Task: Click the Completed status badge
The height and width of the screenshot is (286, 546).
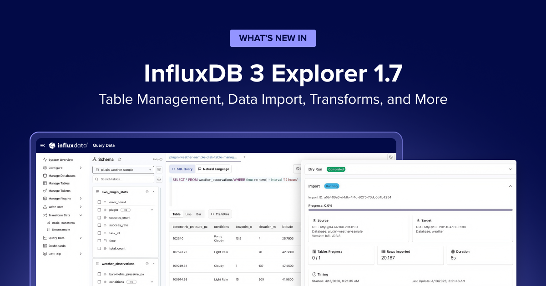Action: click(x=336, y=169)
